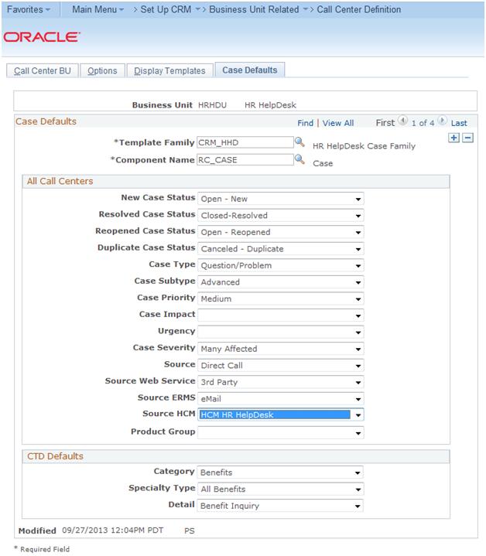This screenshot has height=556, width=486.
Task: Click the Component Name lookup magnifier icon
Action: pyautogui.click(x=299, y=159)
